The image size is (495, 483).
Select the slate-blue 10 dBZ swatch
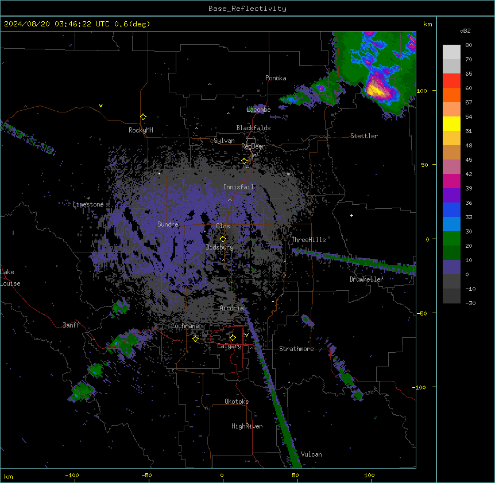[x=451, y=267]
